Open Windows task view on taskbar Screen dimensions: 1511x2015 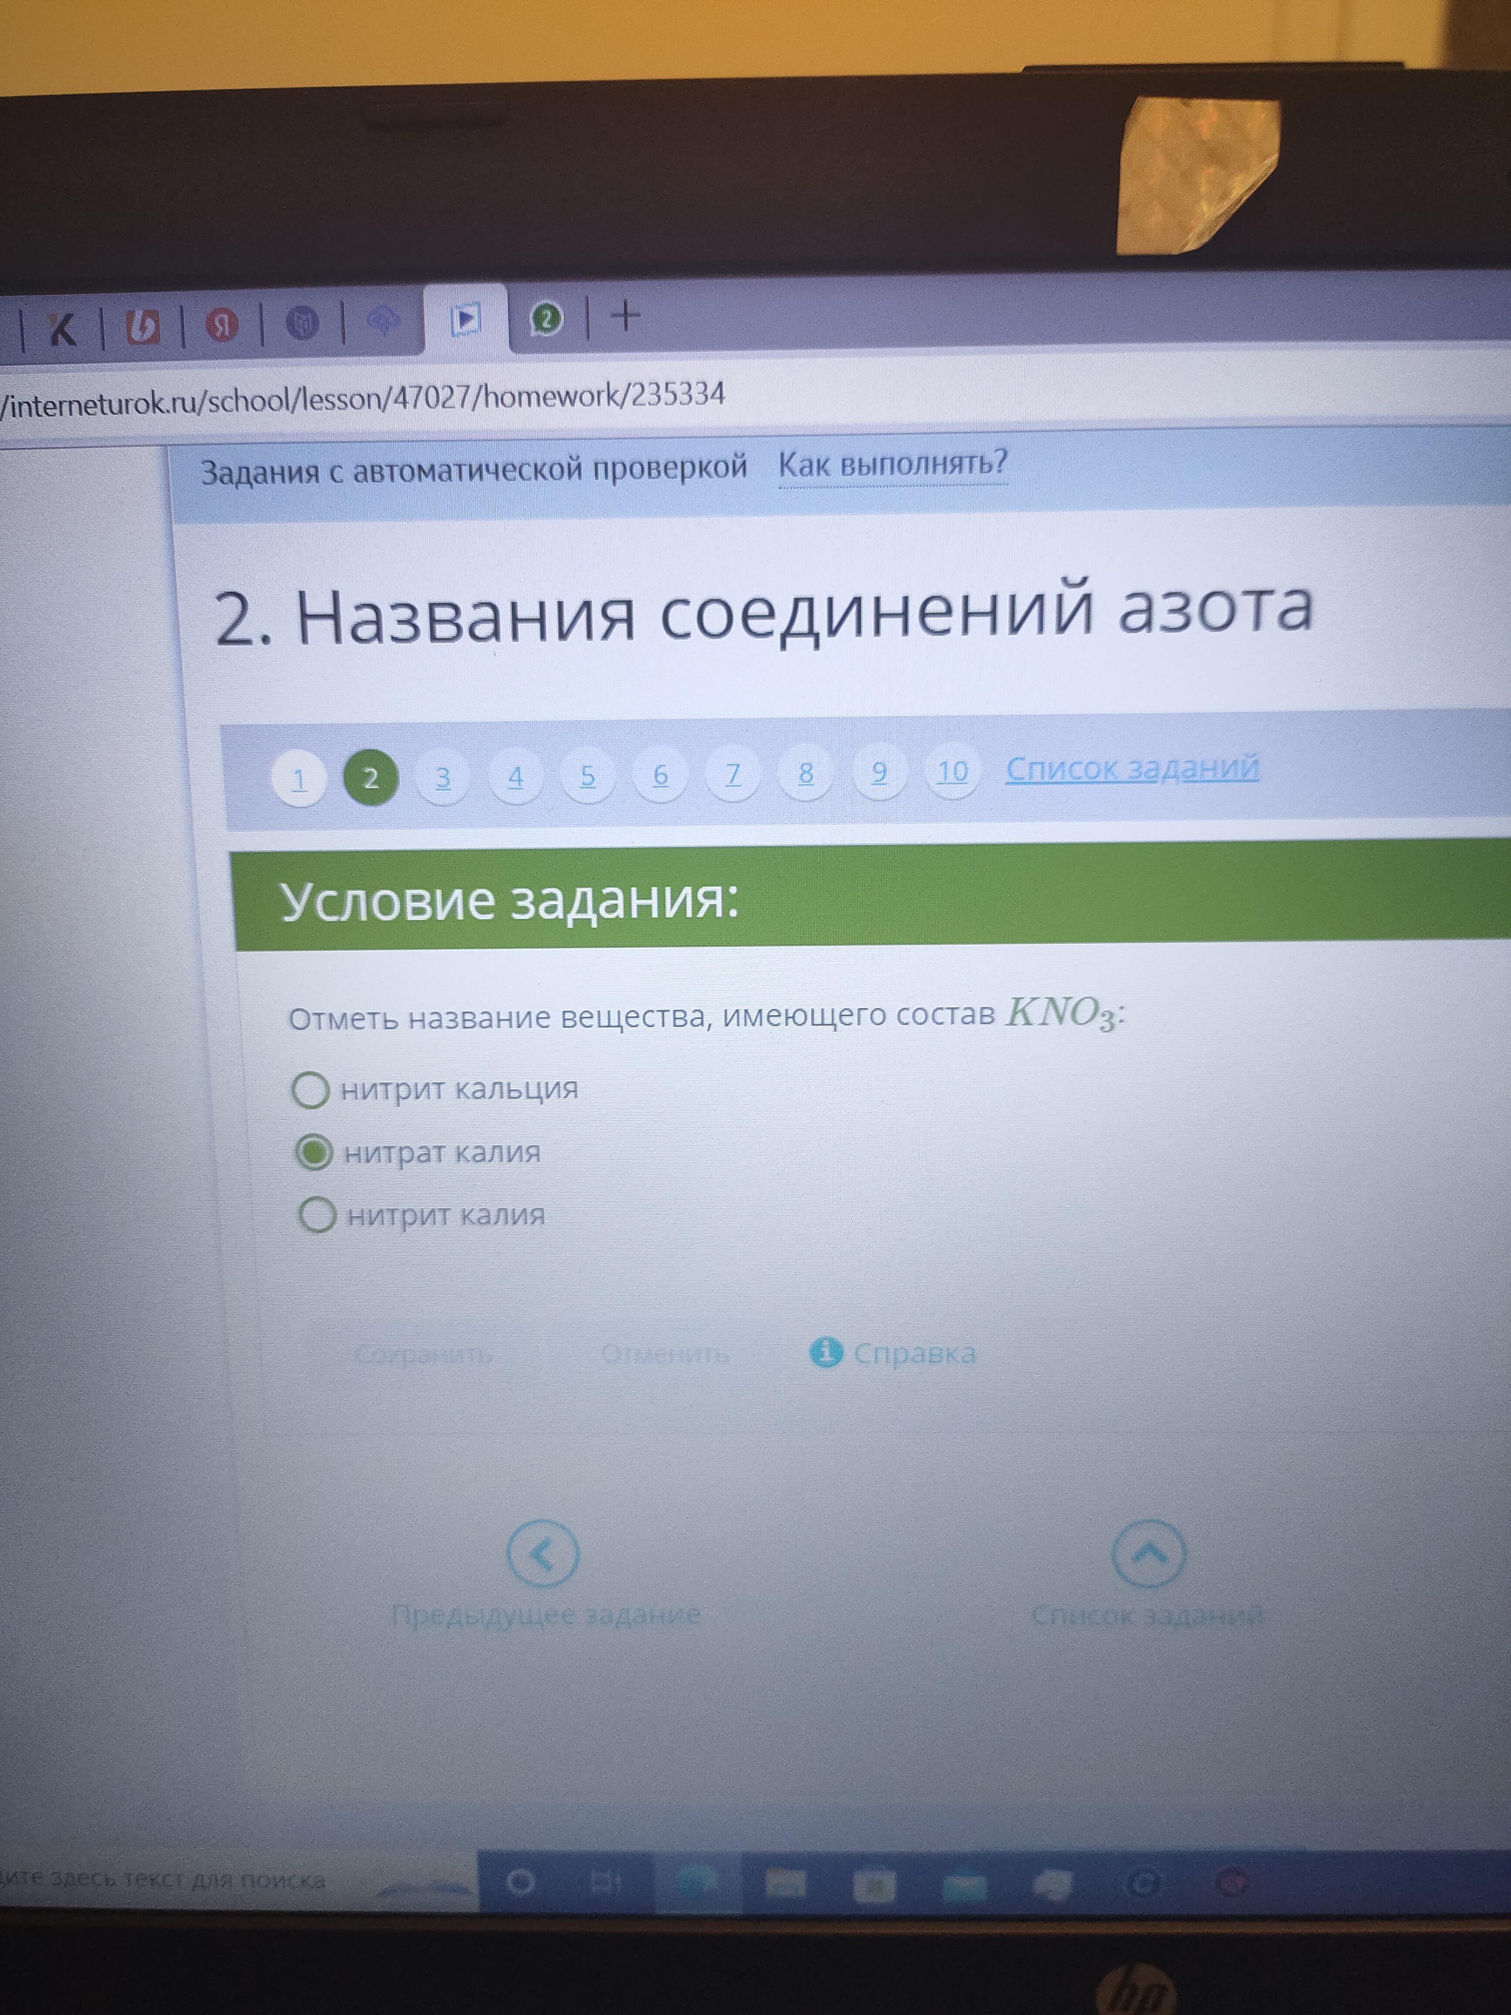point(606,1881)
